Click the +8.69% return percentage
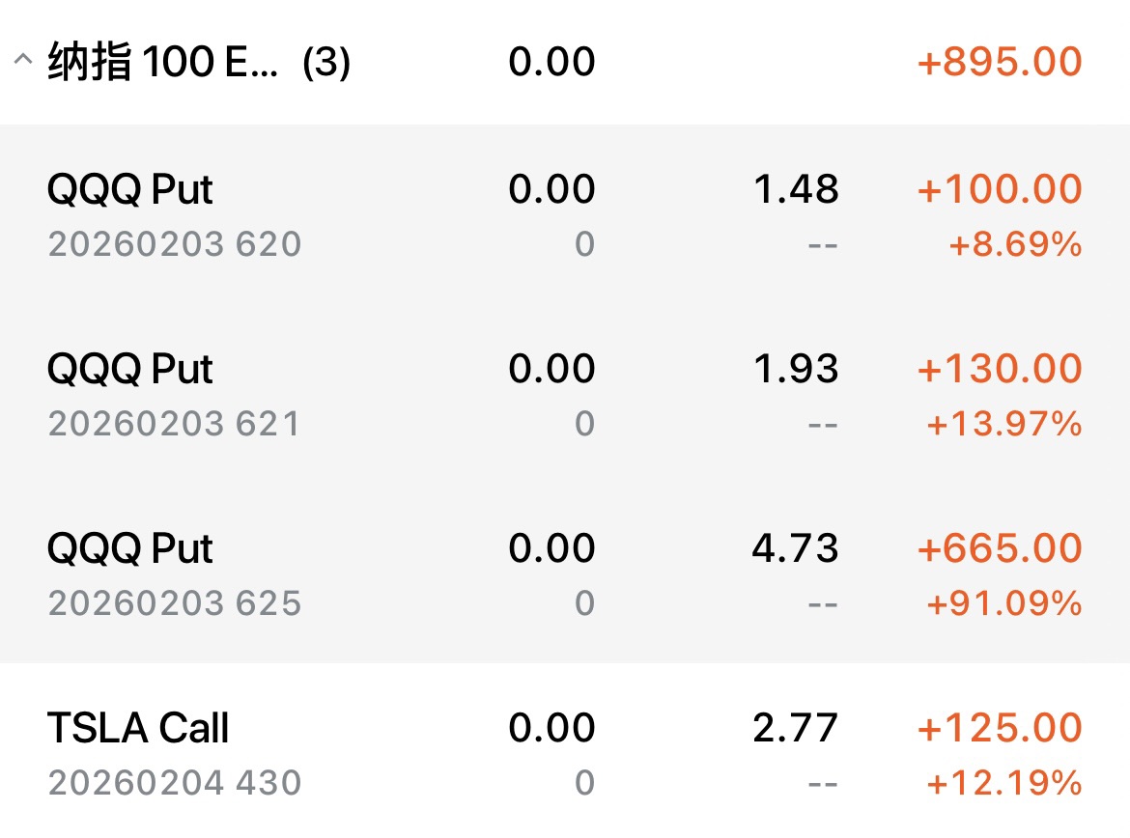The image size is (1130, 838). 1015,244
